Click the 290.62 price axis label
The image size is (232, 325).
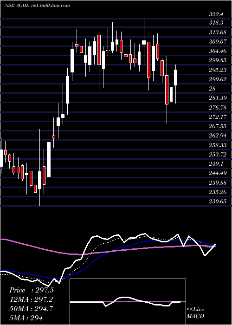coord(218,79)
